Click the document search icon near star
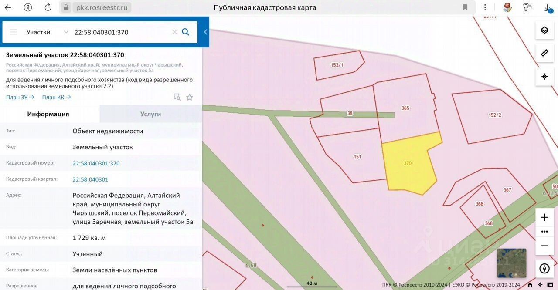Viewport: 558px width, 290px height. (177, 97)
